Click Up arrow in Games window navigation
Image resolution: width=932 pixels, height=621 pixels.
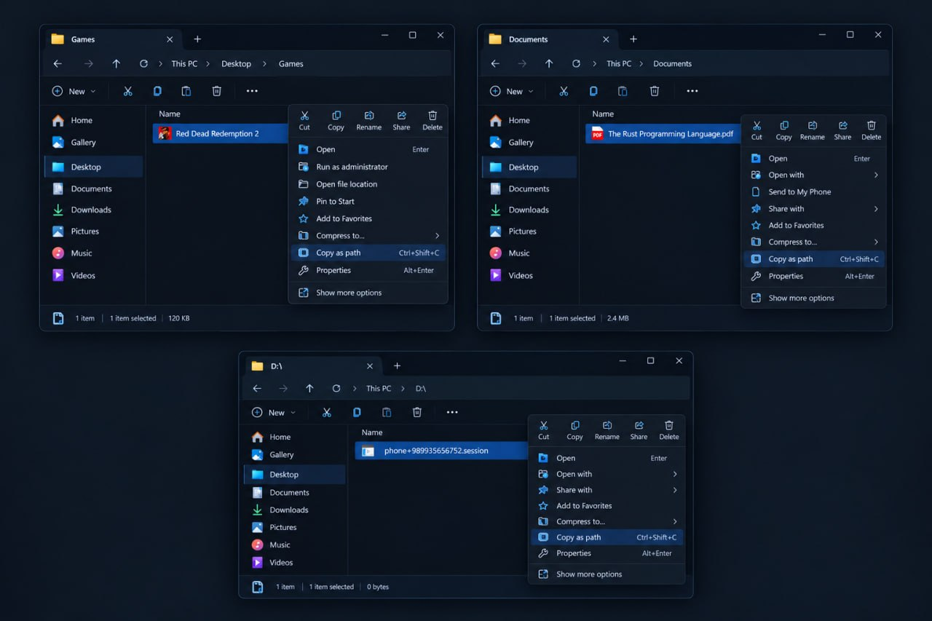coord(116,64)
